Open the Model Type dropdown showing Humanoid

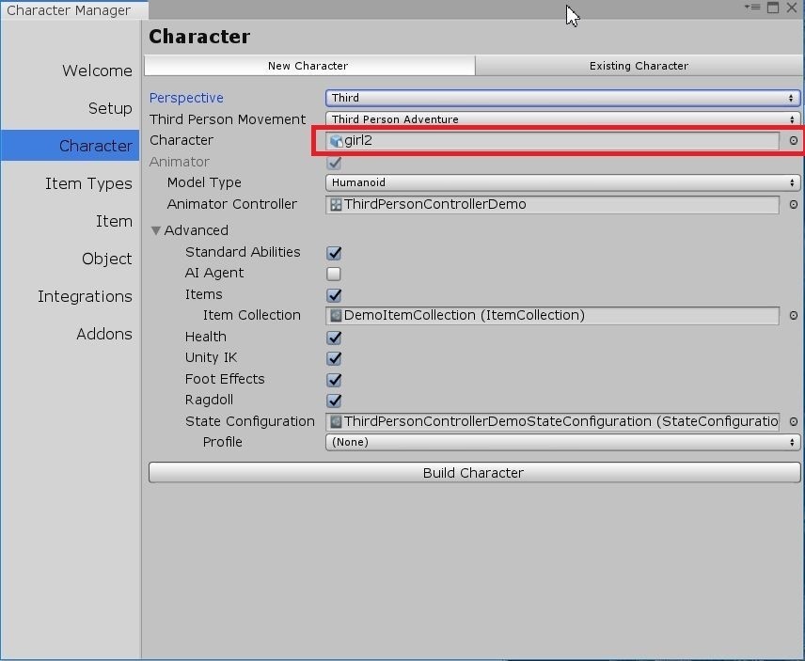coord(562,182)
